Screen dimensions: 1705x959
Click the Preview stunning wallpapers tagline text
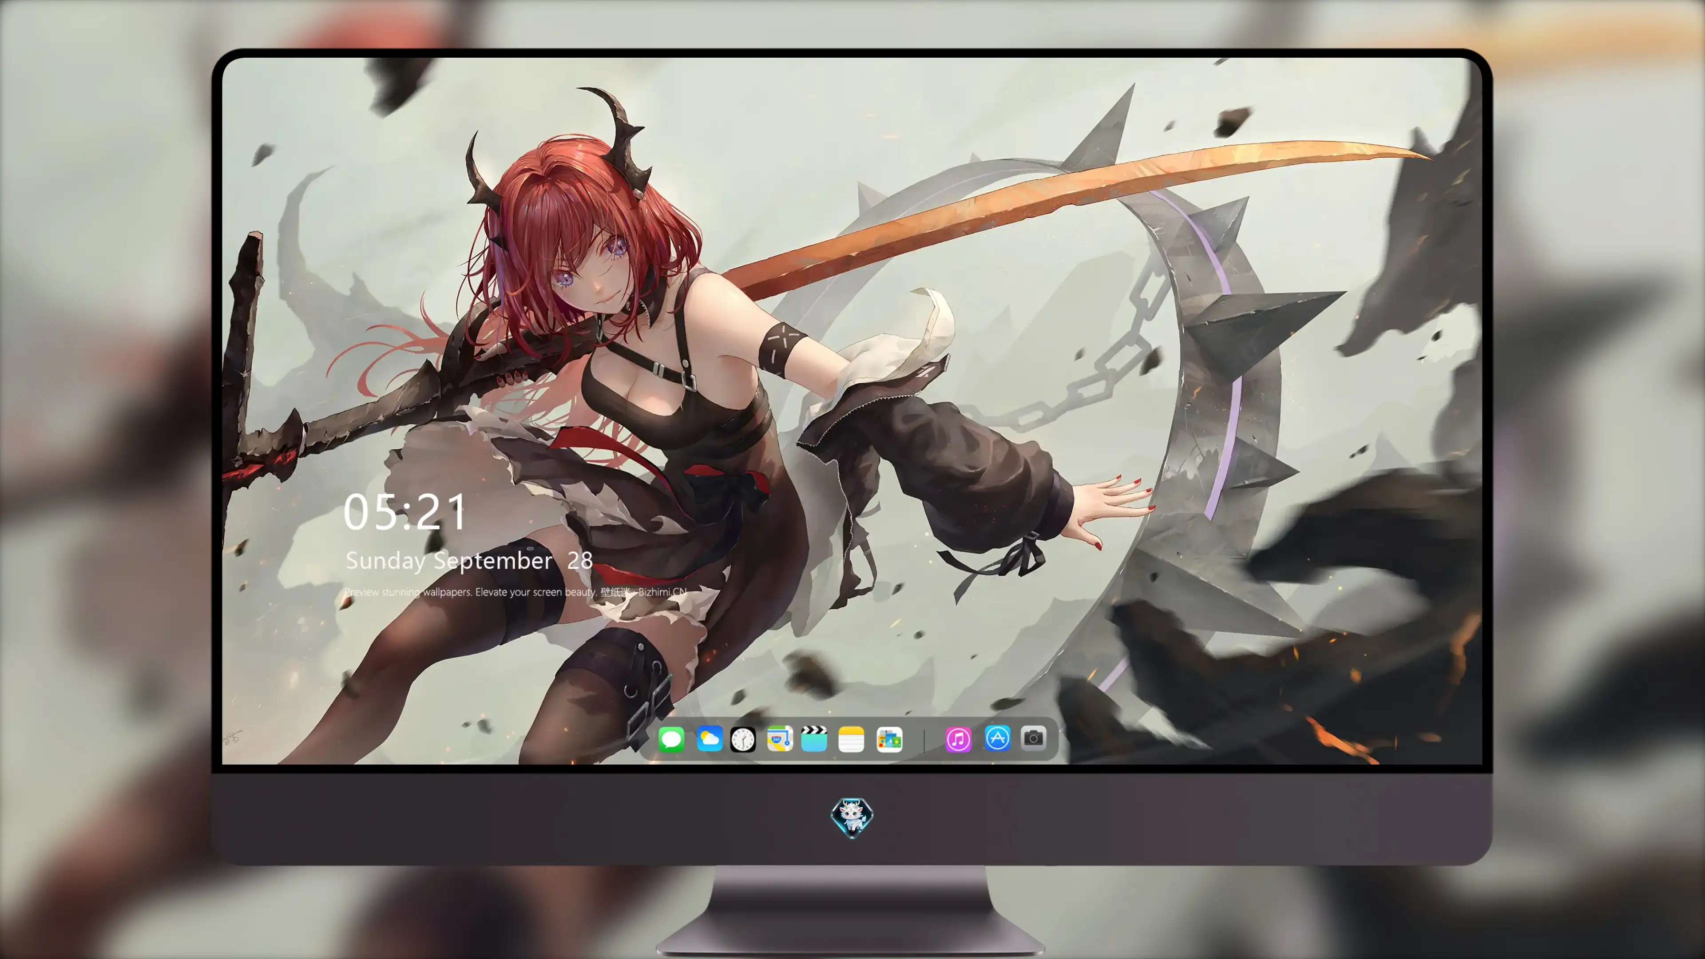(515, 592)
